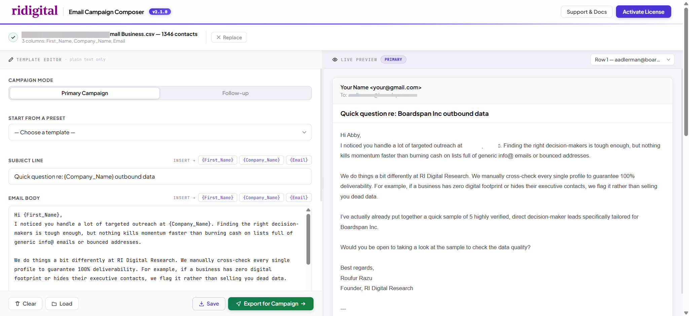
Task: Click the PRIMARY preview badge
Action: coord(393,59)
